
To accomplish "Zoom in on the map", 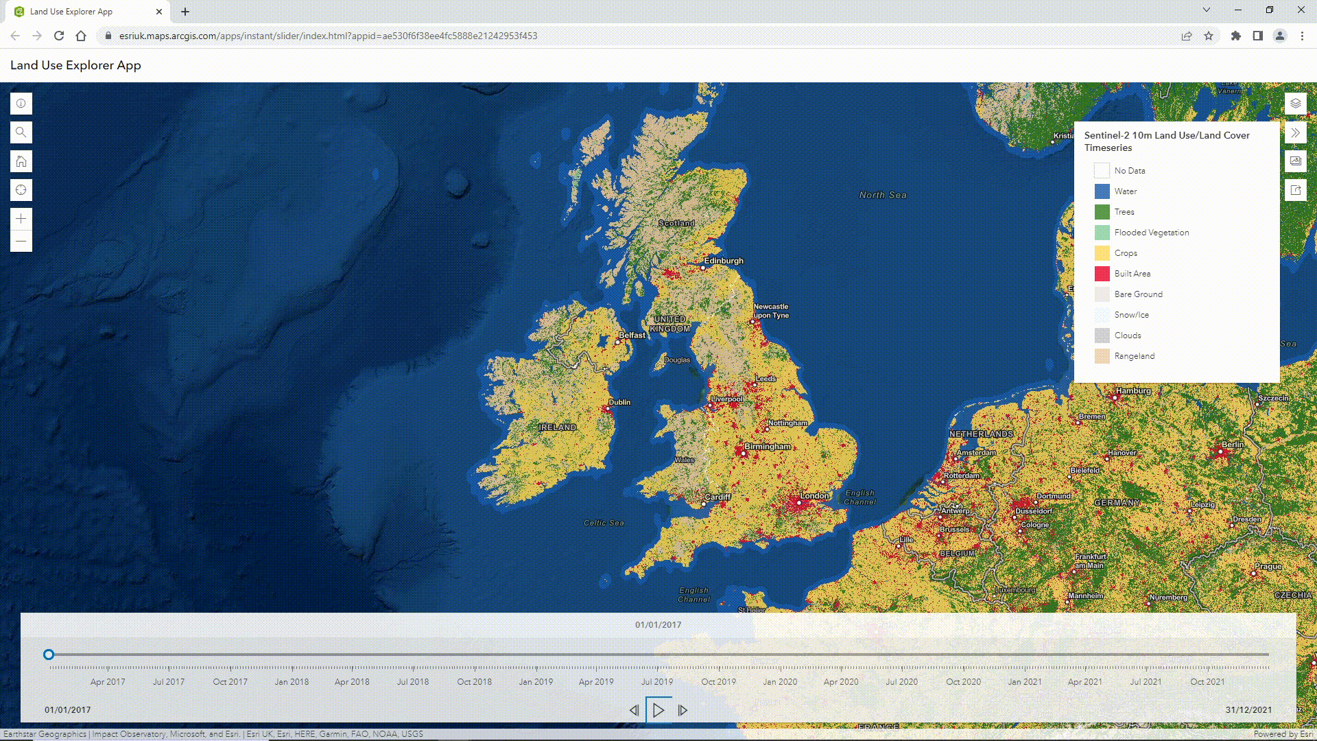I will 21,219.
